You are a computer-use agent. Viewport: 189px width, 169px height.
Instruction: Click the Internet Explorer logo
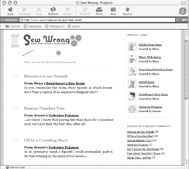182,11
